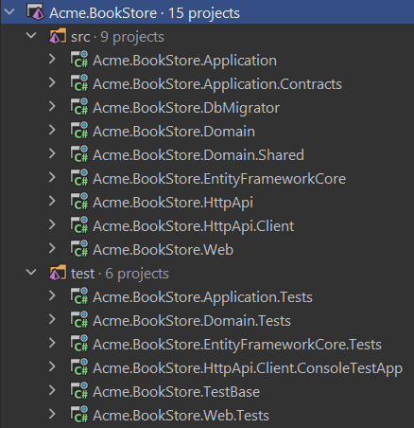Click C# icon of Acme.BookStore.Domain.Shared
Screen dimensions: 414x428
79,154
